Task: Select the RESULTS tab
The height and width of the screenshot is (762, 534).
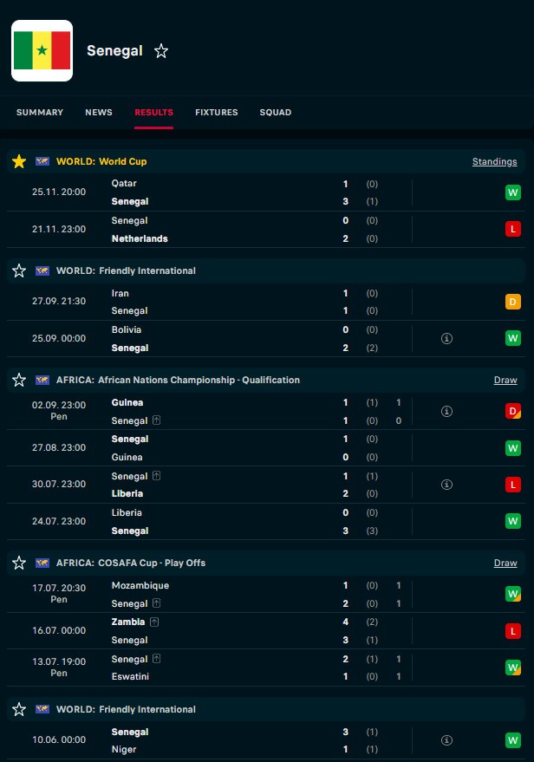Action: (x=153, y=112)
